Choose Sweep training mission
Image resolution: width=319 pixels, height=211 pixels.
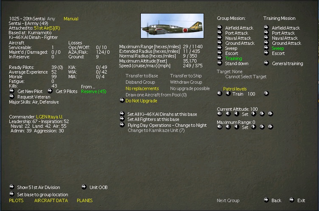[274, 48]
